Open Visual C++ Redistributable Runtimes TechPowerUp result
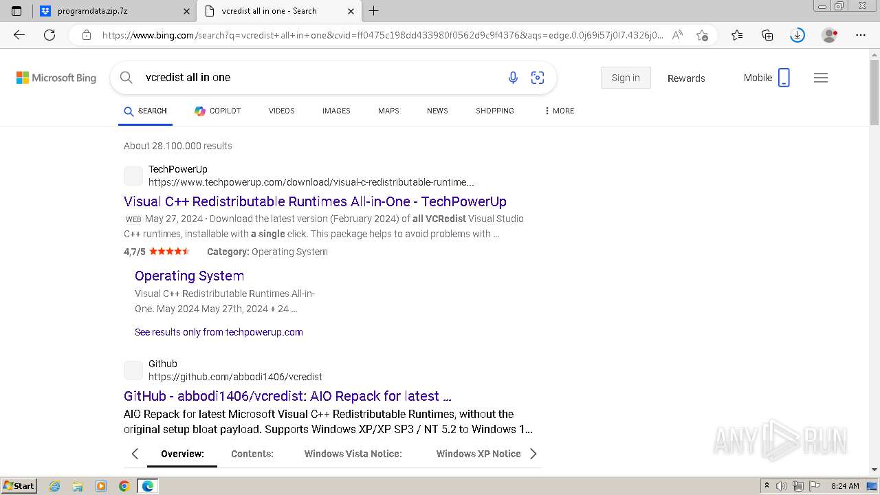Image resolution: width=880 pixels, height=495 pixels. [x=315, y=201]
